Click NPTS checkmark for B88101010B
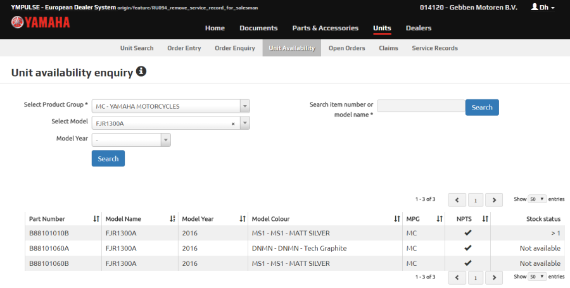The height and width of the screenshot is (288, 570). tap(468, 233)
